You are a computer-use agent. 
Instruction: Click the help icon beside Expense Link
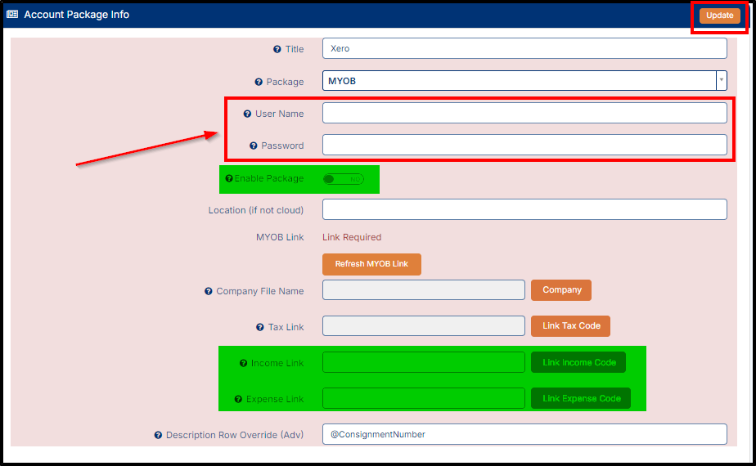(x=238, y=399)
